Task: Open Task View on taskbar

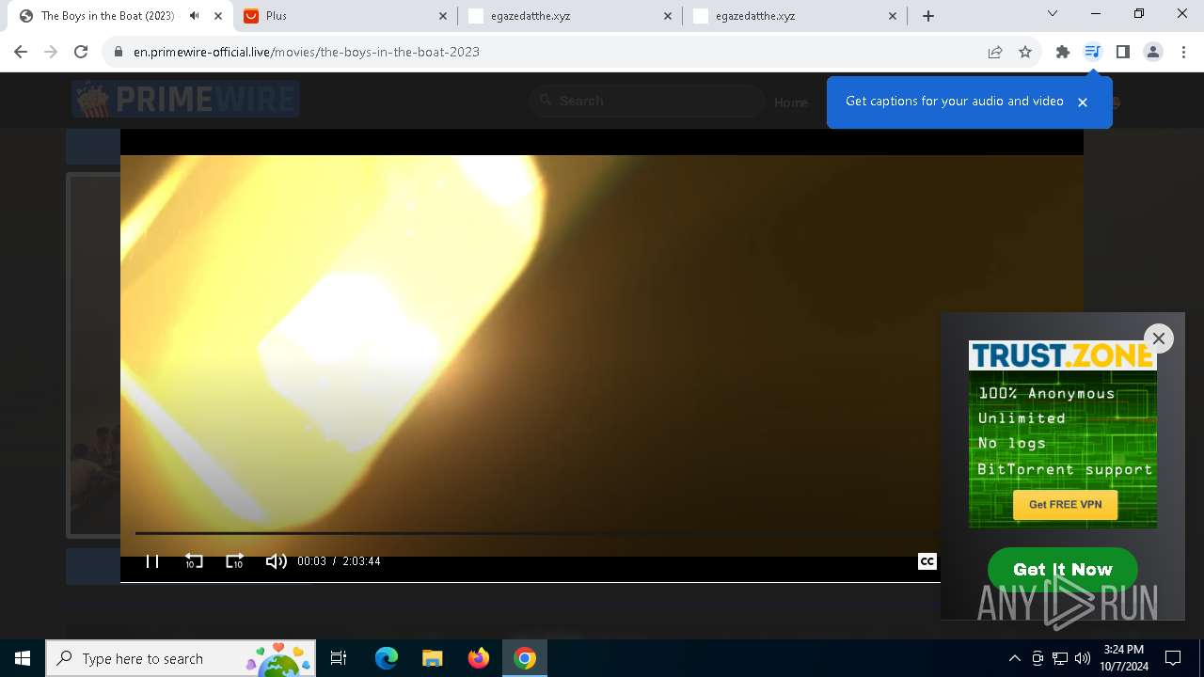Action: click(x=339, y=658)
